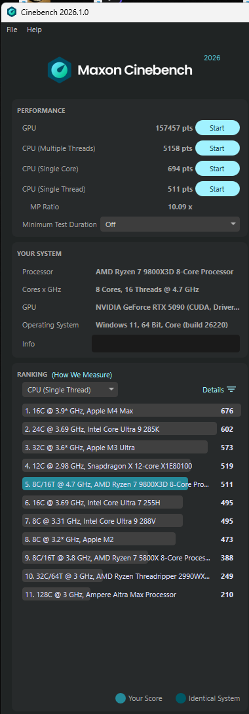The image size is (249, 714).
Task: Click the 2026 version label
Action: coord(212,58)
